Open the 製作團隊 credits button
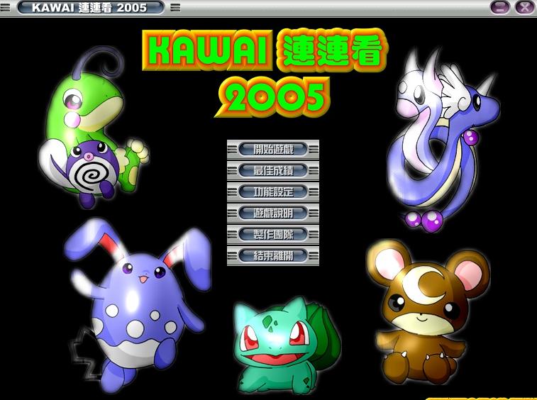 click(x=273, y=234)
